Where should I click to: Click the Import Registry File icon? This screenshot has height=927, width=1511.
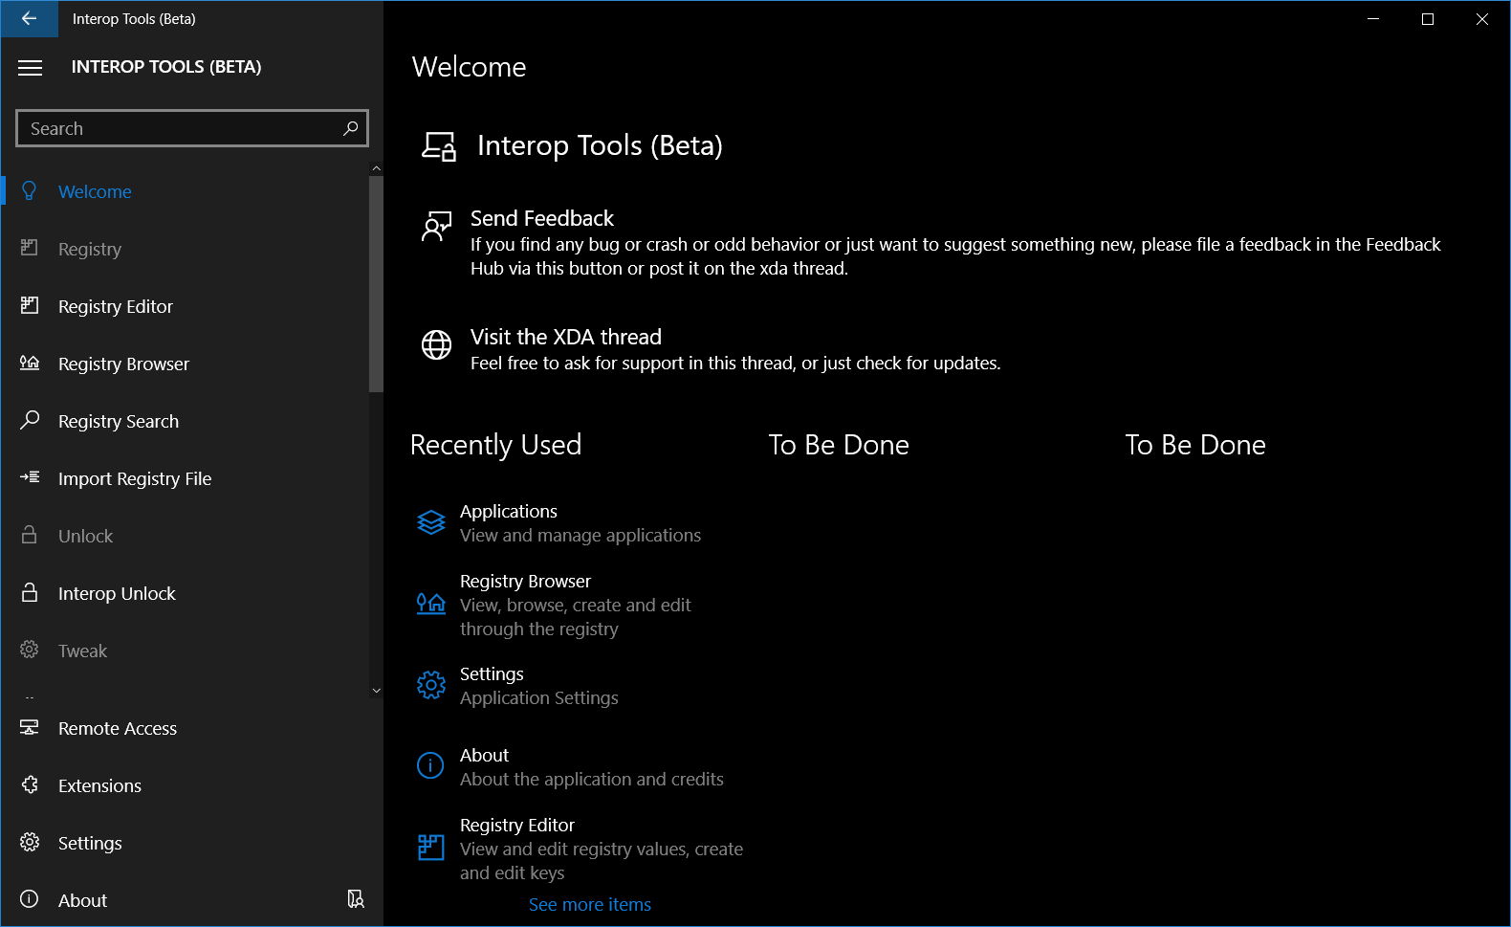pos(30,476)
